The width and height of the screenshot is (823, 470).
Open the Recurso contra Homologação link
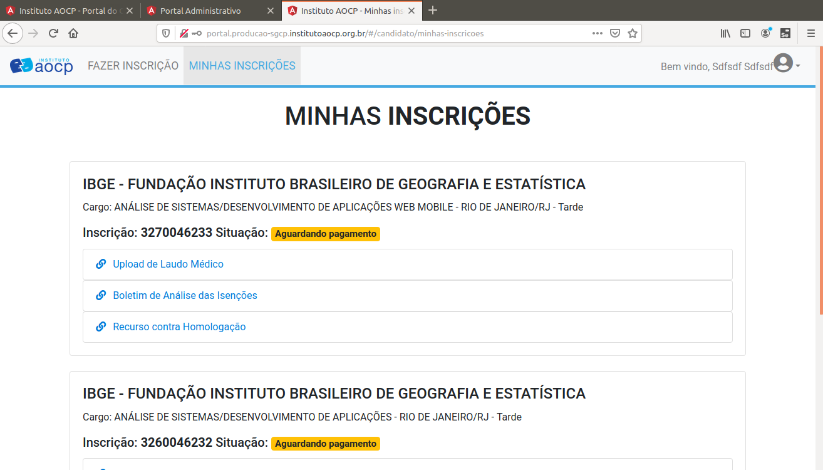tap(179, 326)
